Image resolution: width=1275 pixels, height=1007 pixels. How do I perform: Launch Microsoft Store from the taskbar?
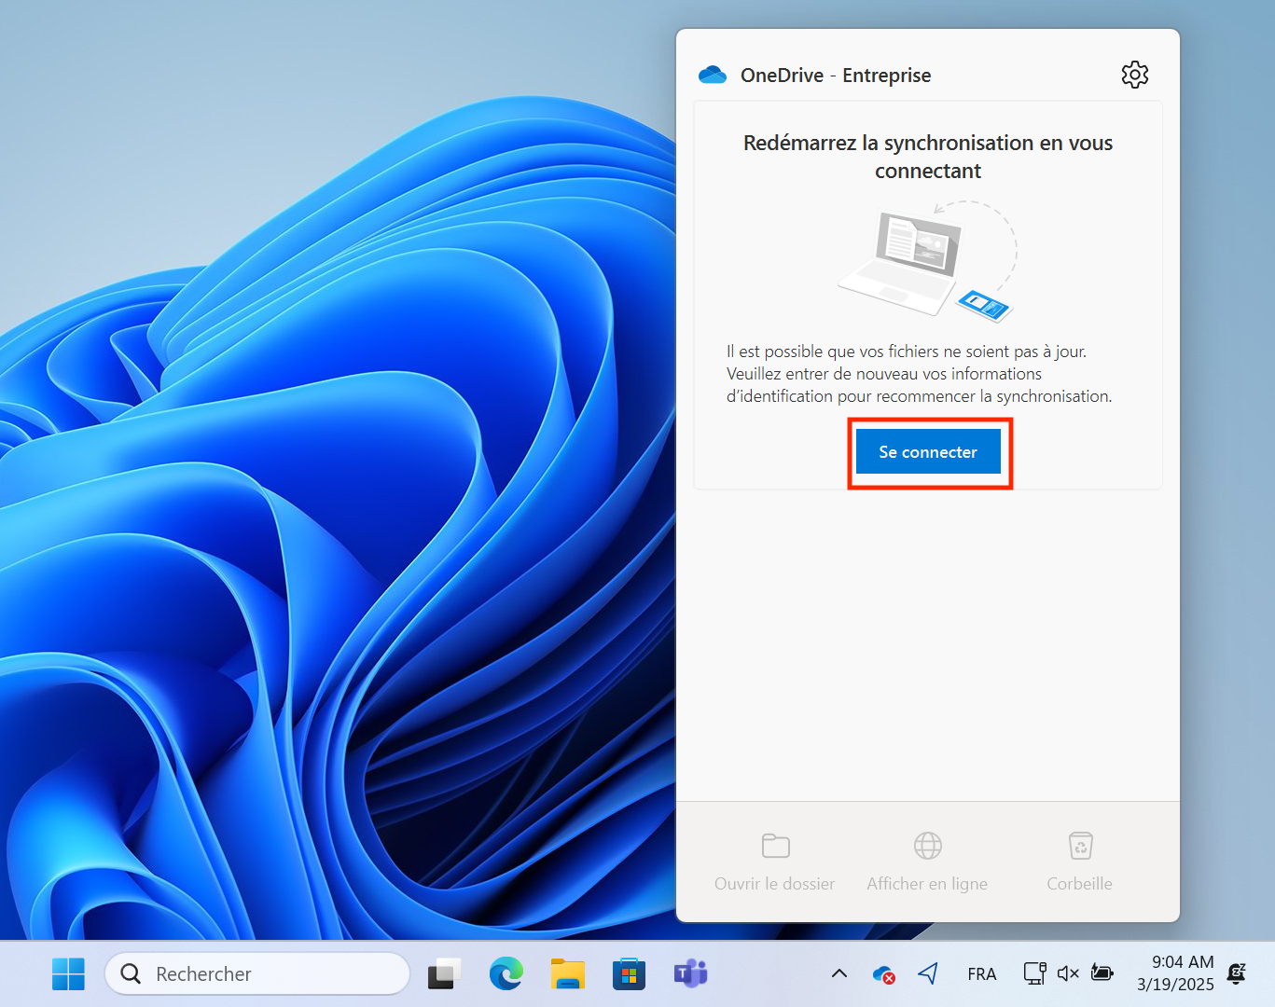[629, 974]
